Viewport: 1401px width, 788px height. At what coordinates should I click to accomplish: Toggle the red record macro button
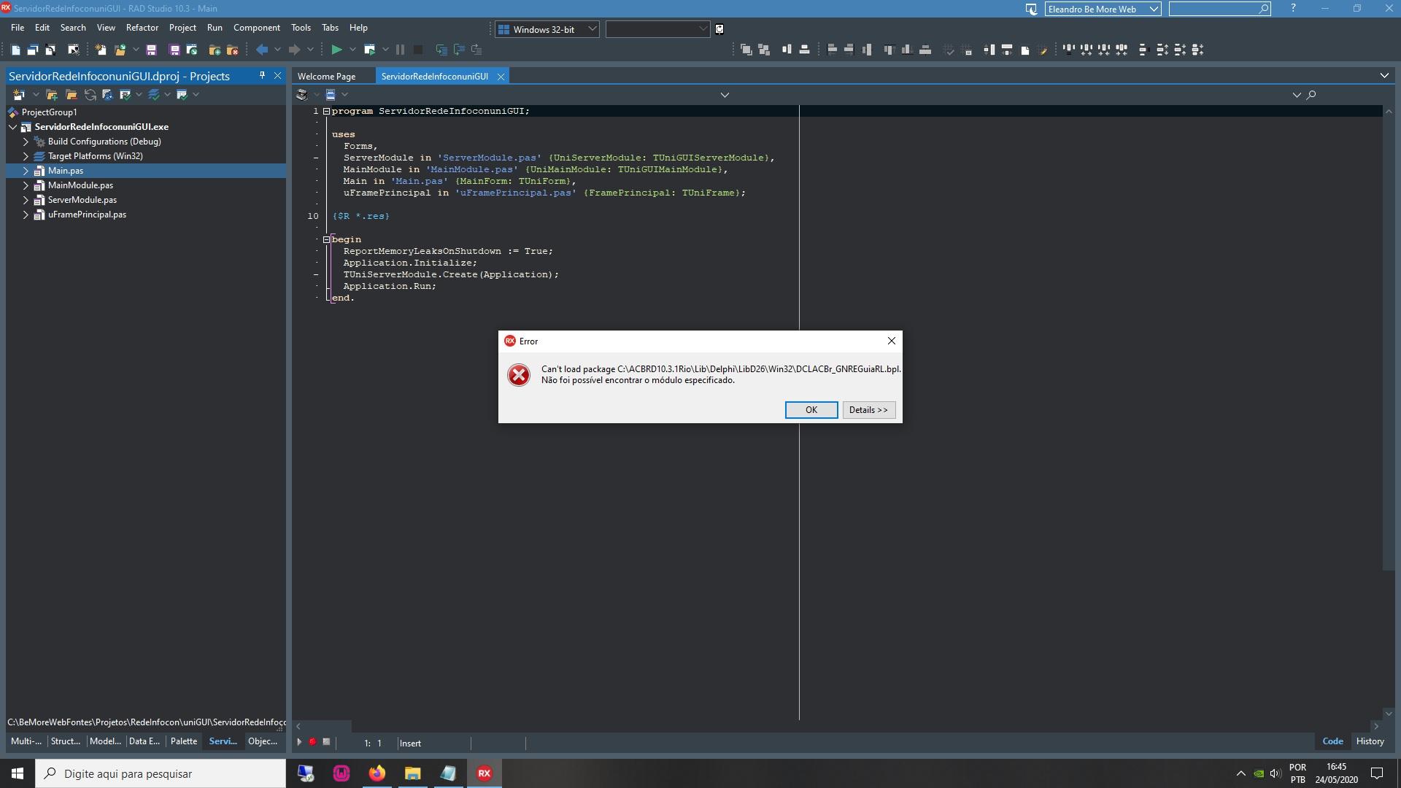312,742
